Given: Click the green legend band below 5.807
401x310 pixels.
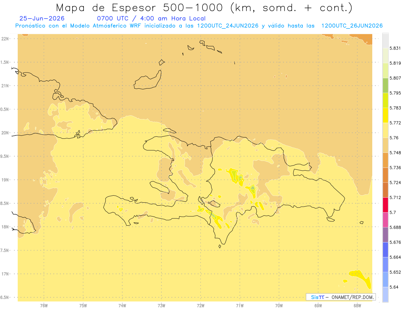Looking at the screenshot, I should coord(385,85).
